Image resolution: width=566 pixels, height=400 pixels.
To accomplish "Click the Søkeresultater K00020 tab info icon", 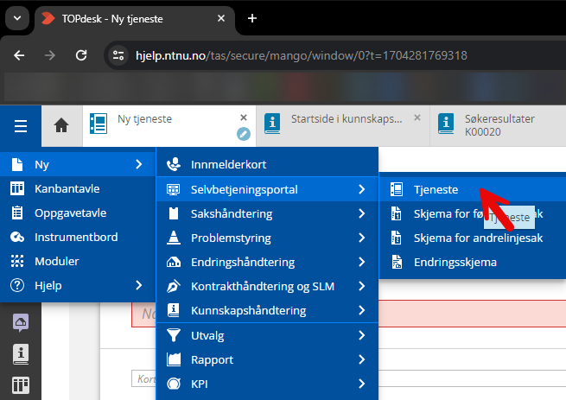I will 446,124.
